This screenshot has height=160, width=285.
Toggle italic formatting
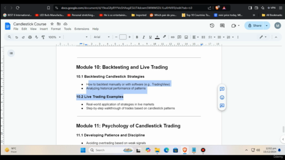143,37
